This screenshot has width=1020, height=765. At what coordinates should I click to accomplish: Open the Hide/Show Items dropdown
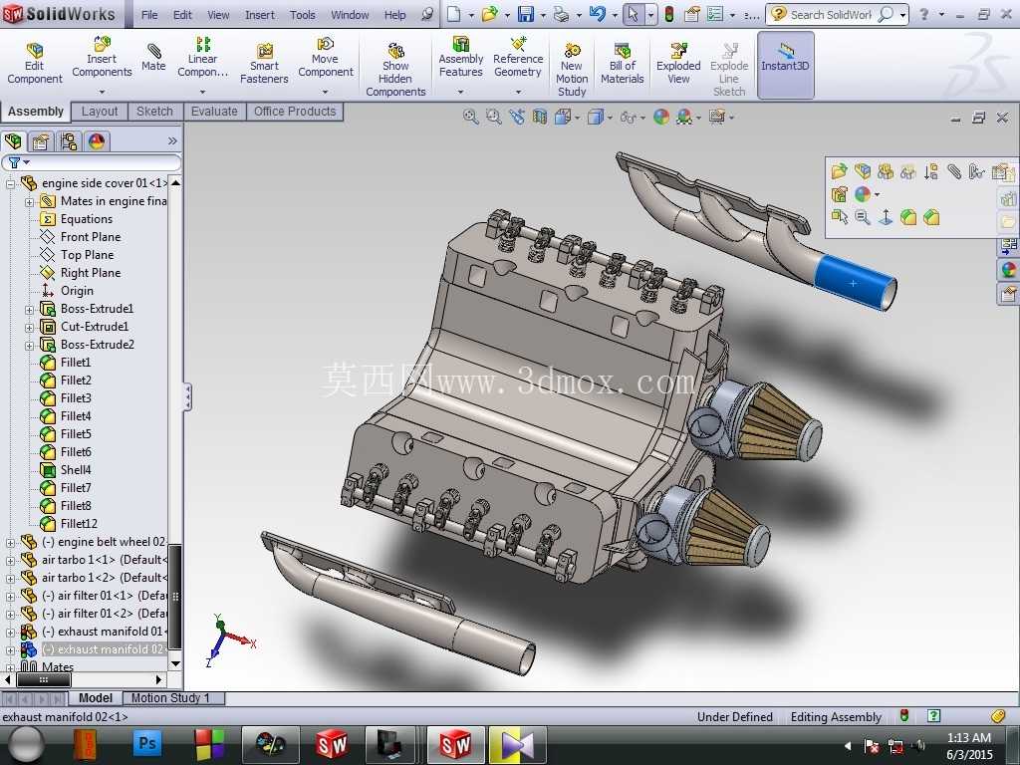pos(642,118)
